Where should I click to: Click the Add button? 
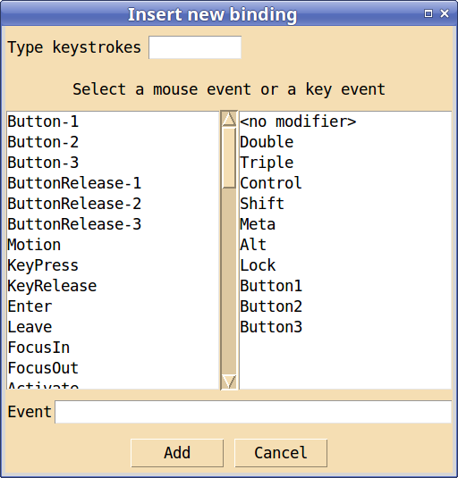coord(177,453)
